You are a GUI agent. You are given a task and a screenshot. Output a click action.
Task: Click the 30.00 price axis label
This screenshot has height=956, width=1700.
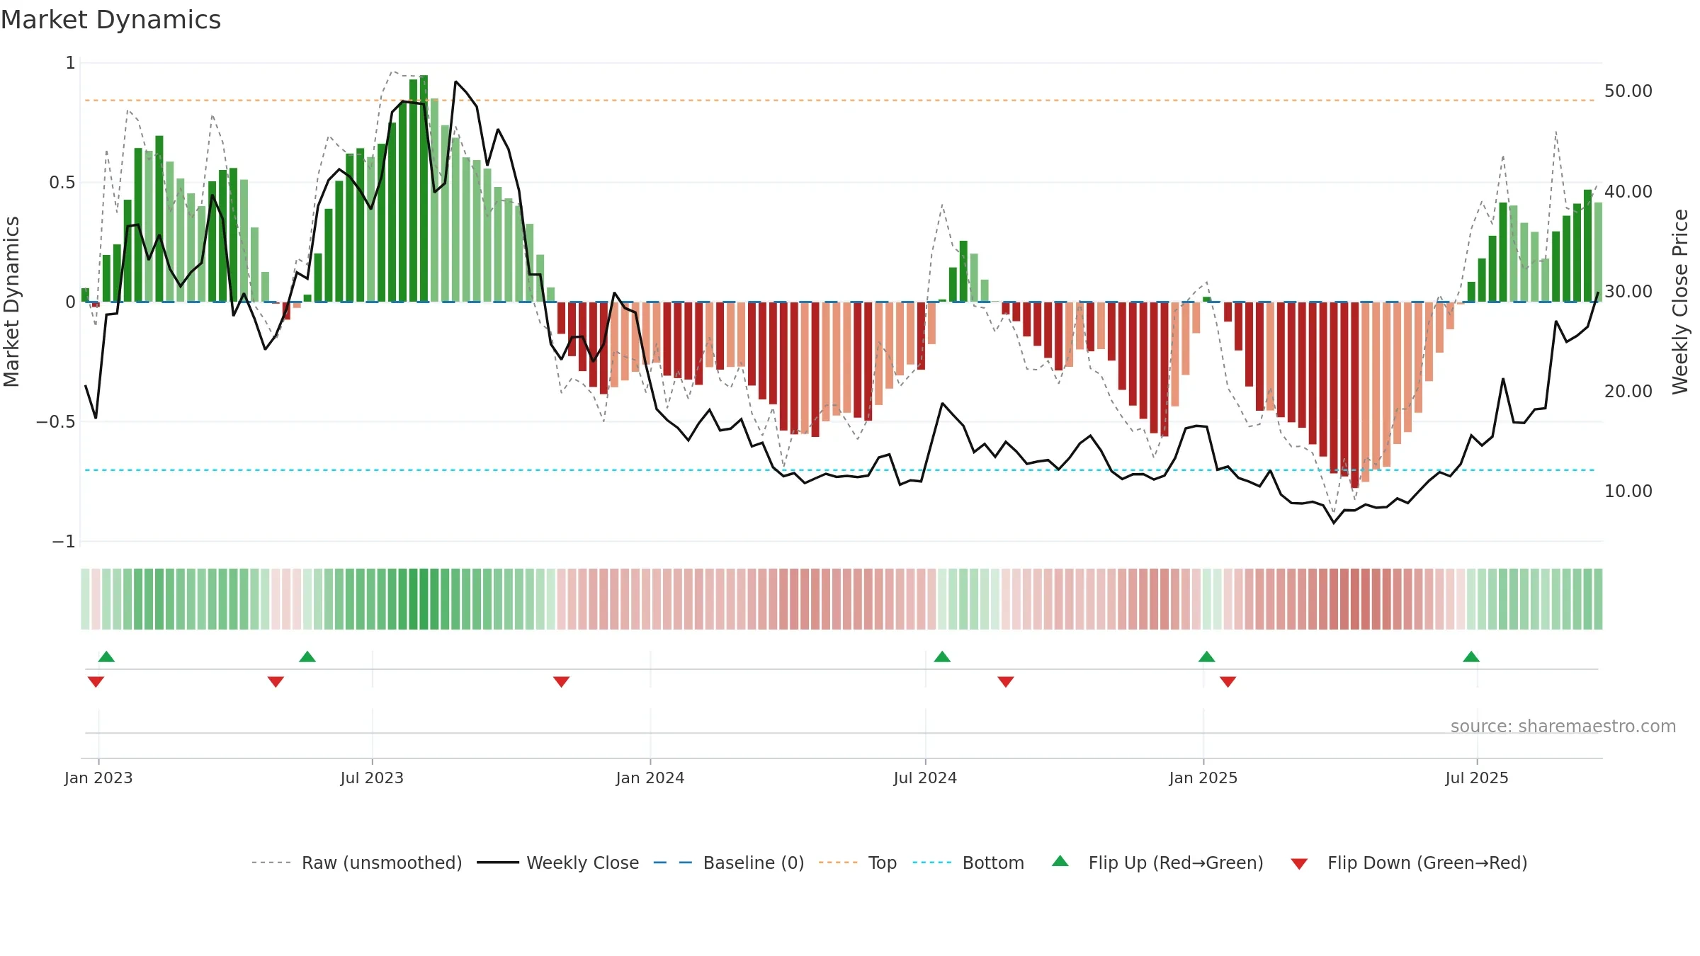coord(1628,291)
